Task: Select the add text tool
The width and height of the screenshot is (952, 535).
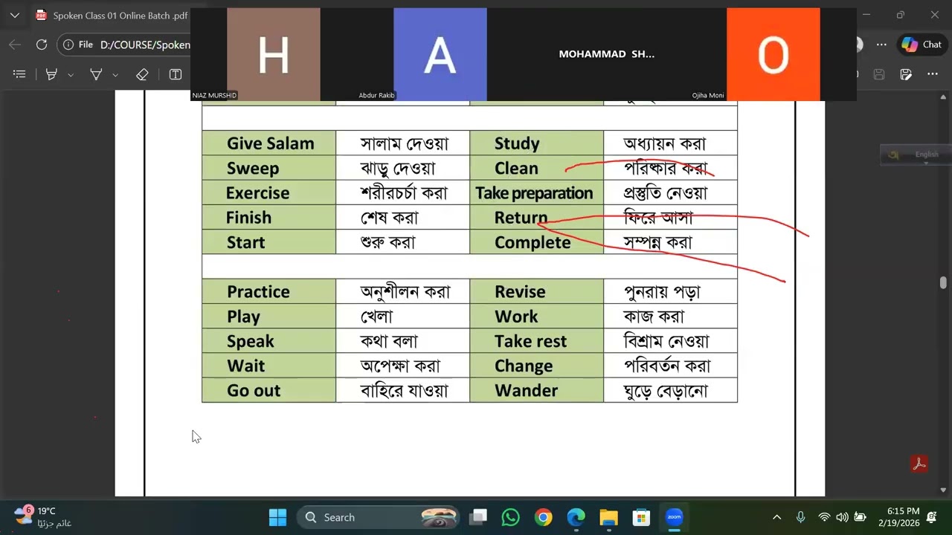Action: 176,74
